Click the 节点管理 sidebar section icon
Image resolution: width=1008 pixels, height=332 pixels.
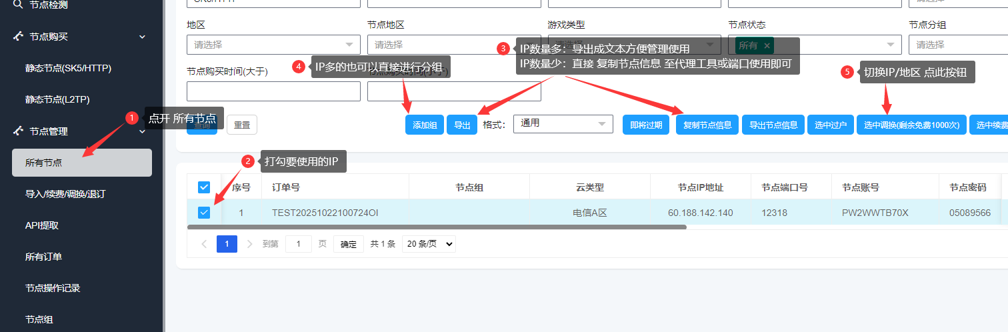click(17, 131)
